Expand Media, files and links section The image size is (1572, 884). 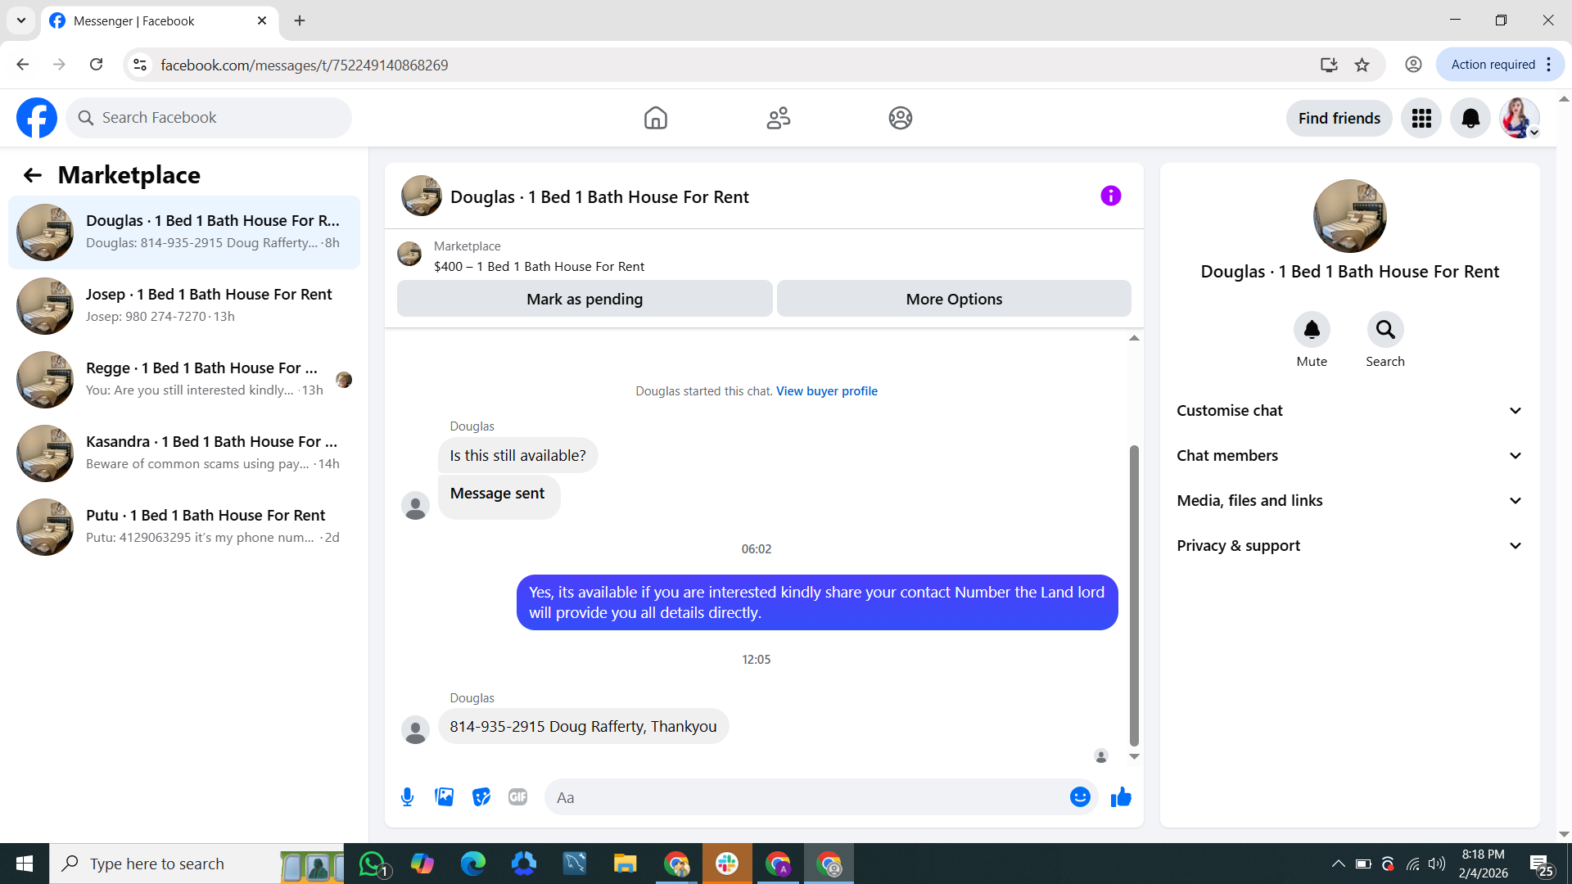[1349, 501]
